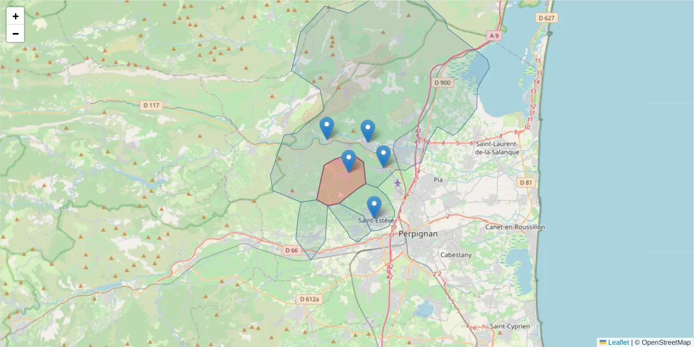Screen dimensions: 694x347
Task: Click the D81 road shield
Action: pos(526,183)
